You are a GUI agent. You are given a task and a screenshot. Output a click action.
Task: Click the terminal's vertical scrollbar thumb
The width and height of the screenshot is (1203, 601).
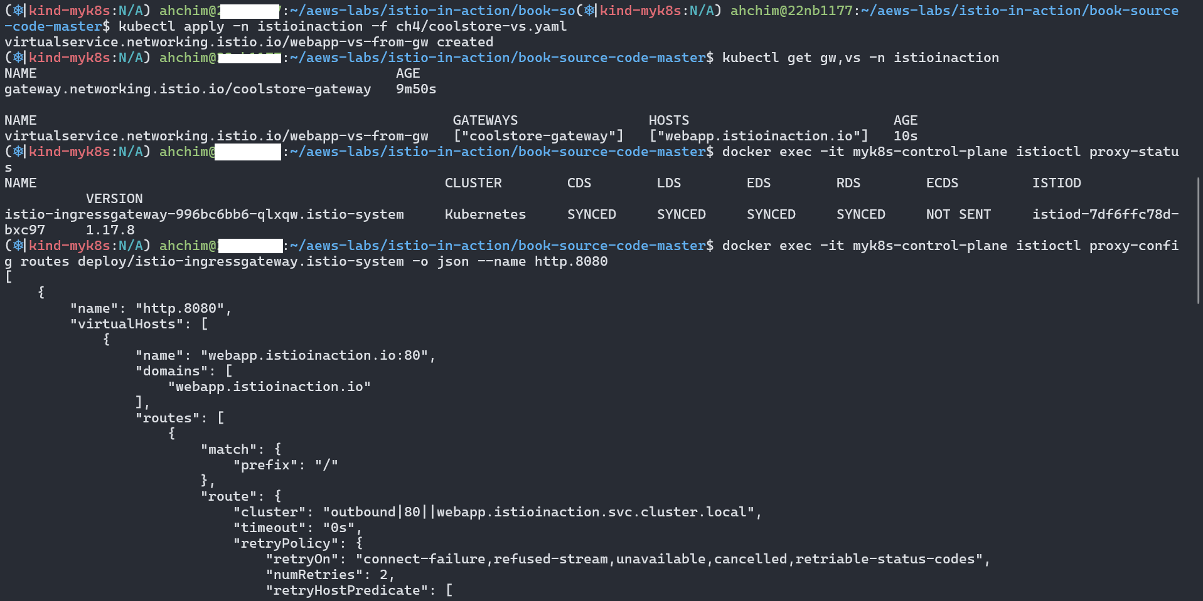pos(1199,241)
